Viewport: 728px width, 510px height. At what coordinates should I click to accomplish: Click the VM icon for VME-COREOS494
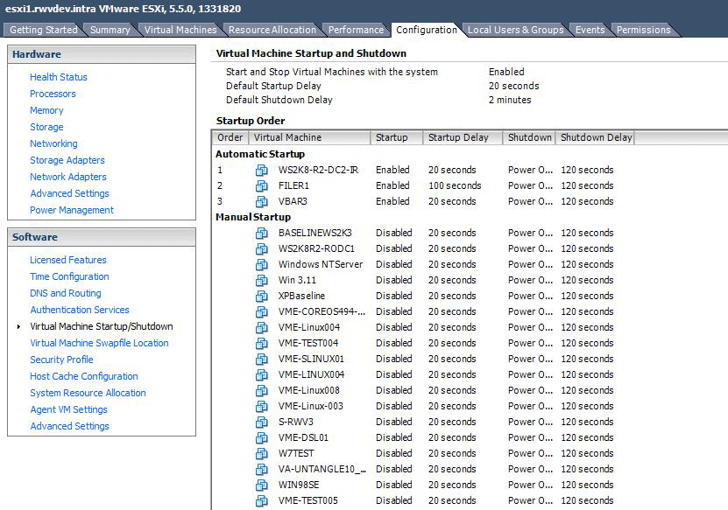[x=262, y=312]
